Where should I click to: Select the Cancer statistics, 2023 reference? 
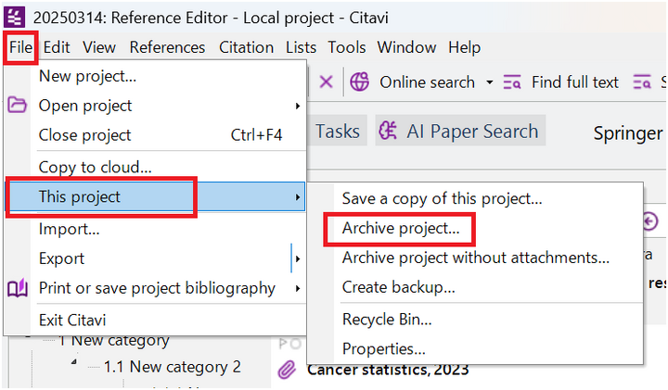click(x=388, y=370)
